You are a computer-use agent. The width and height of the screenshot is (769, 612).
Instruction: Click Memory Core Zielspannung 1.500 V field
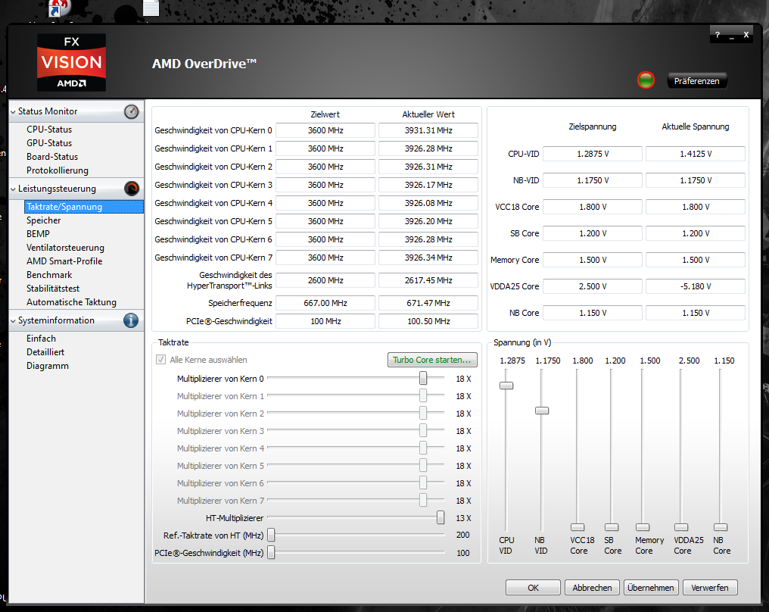[593, 260]
